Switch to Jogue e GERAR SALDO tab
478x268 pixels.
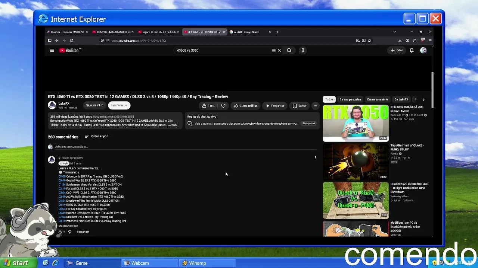coord(159,32)
